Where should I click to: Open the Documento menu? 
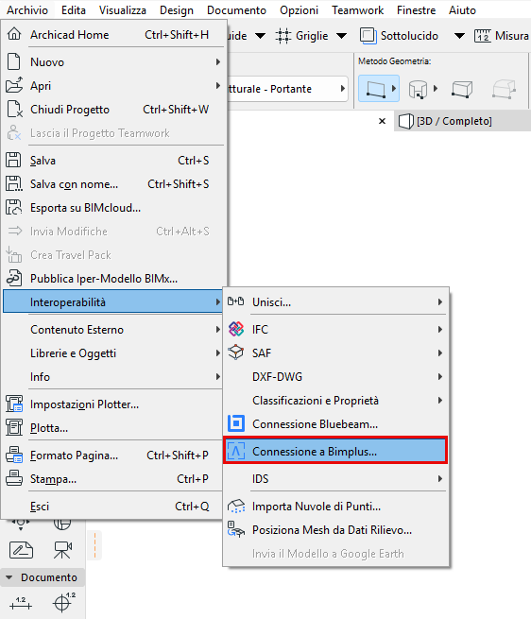(236, 9)
